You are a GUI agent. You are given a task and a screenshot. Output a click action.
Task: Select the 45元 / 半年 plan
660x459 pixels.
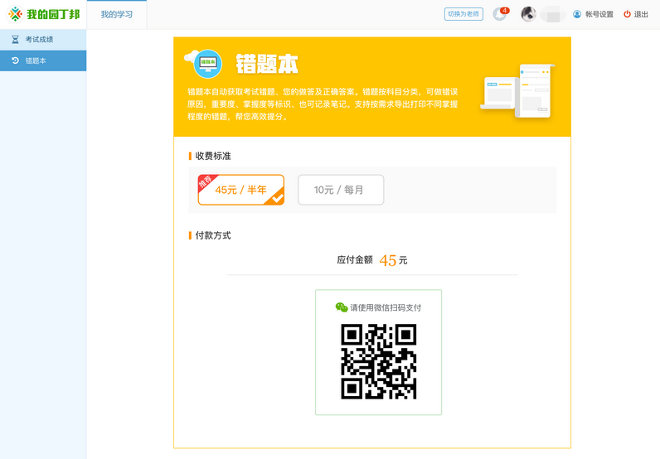(x=241, y=190)
